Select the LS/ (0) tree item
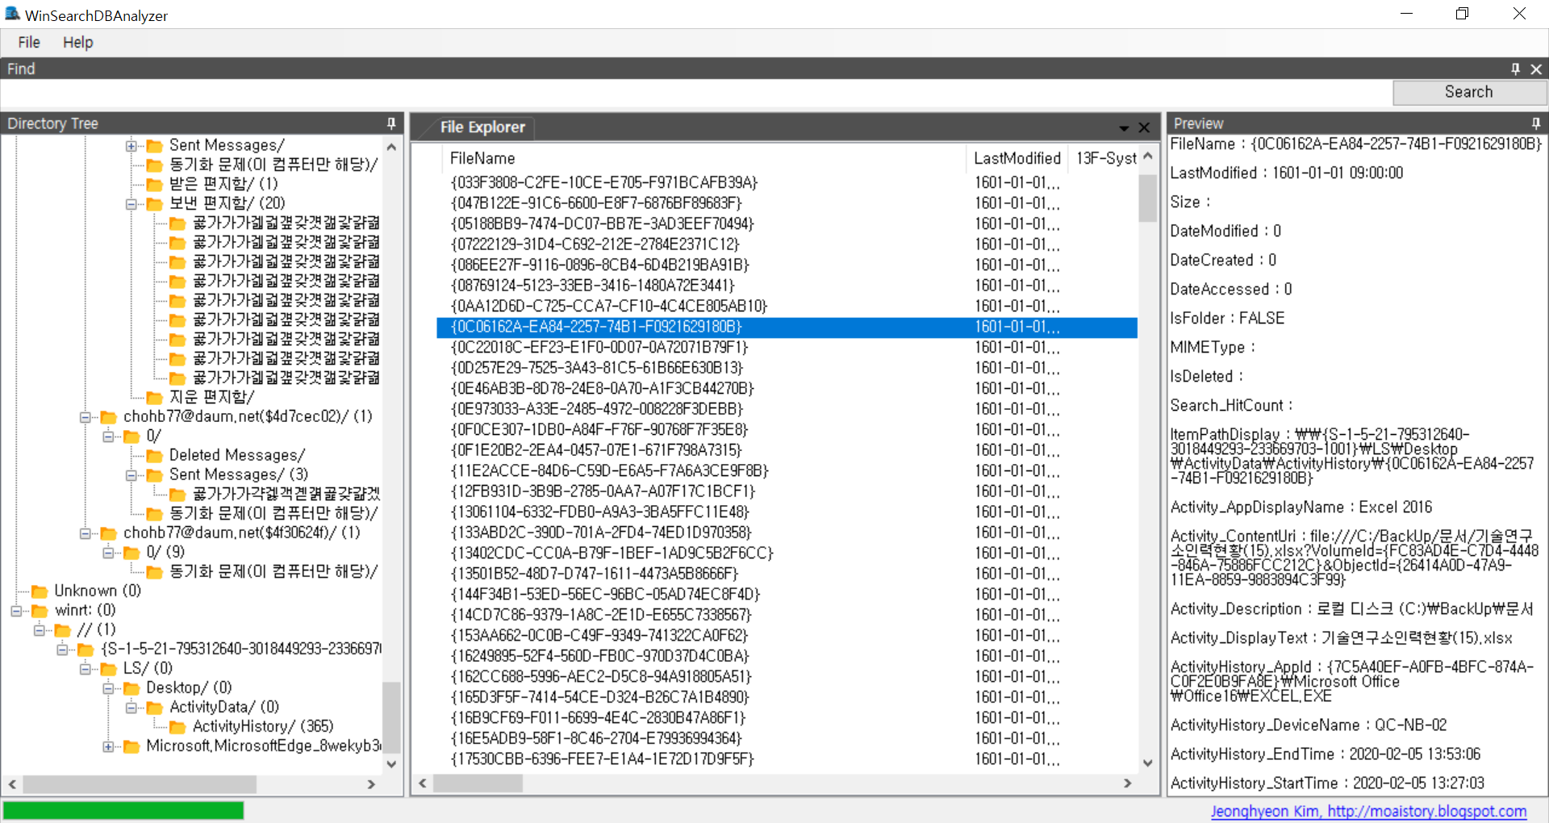The width and height of the screenshot is (1549, 823). [x=148, y=669]
